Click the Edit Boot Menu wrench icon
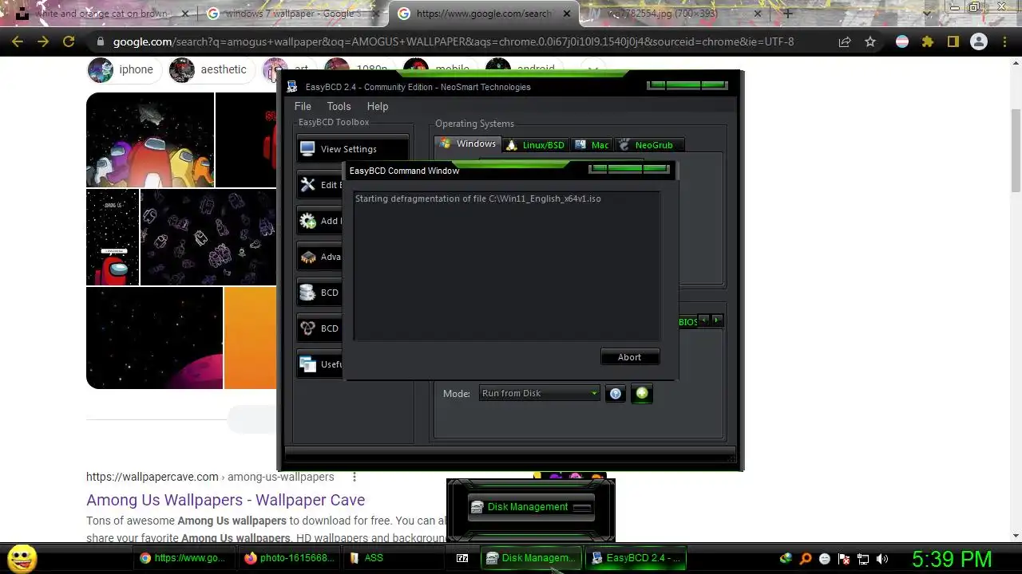 tap(308, 185)
